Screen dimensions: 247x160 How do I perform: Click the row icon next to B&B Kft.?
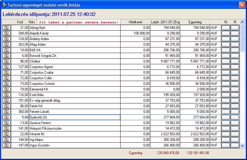pos(6,50)
